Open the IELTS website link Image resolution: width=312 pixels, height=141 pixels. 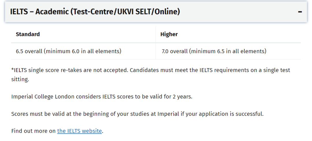click(x=79, y=131)
